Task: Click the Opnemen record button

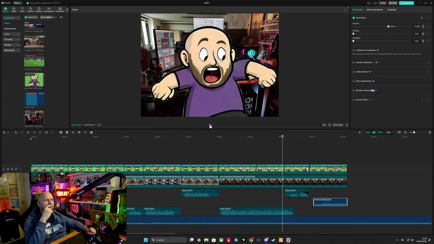Action: click(x=46, y=17)
